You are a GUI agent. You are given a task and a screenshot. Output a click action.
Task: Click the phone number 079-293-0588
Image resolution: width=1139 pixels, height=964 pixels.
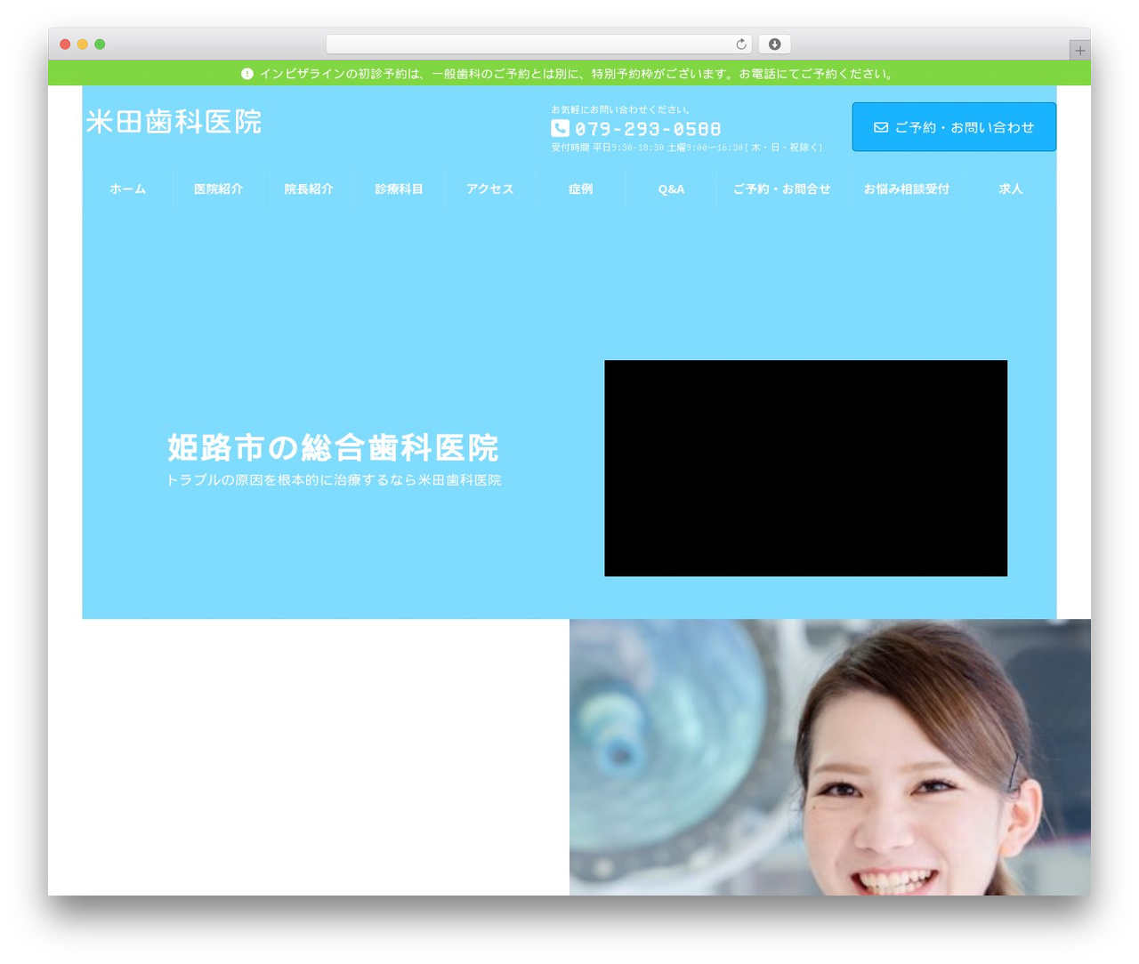point(648,129)
